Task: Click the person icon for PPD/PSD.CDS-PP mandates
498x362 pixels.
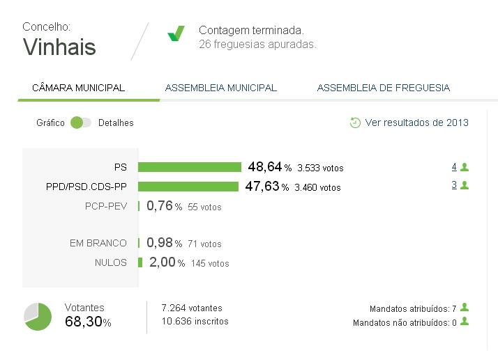Action: coord(465,185)
